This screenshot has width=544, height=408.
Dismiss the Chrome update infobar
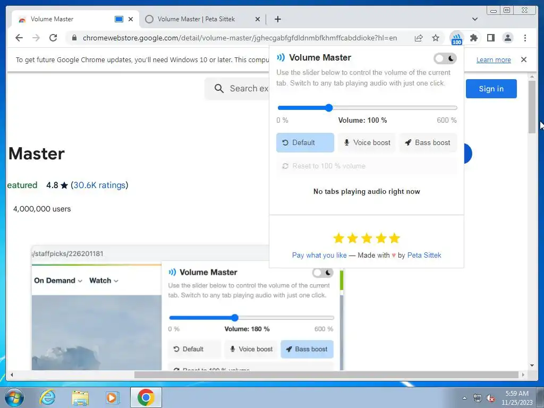523,59
